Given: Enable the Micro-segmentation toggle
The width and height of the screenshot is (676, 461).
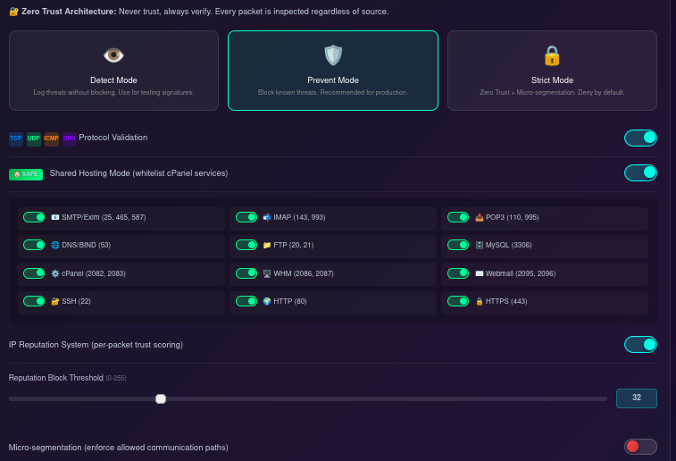Looking at the screenshot, I should click(640, 447).
